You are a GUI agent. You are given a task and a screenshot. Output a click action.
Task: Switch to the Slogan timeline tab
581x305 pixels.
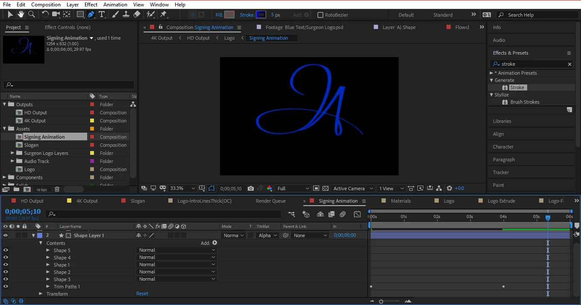138,201
